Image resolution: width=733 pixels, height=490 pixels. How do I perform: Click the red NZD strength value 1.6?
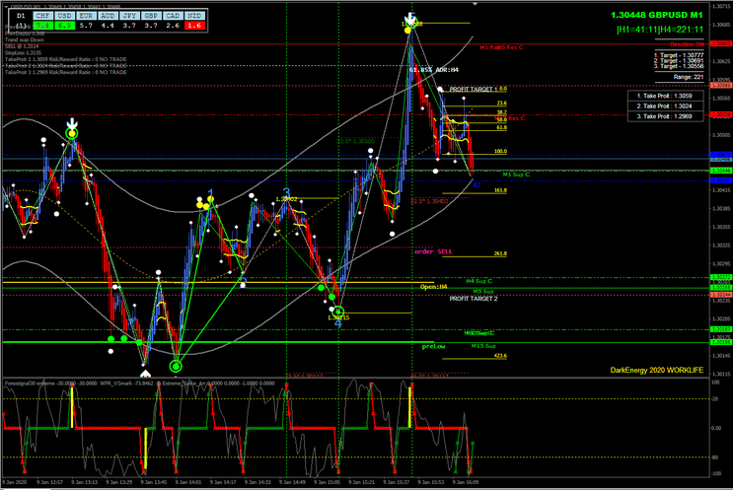pyautogui.click(x=194, y=27)
